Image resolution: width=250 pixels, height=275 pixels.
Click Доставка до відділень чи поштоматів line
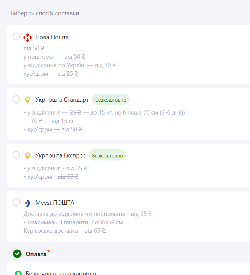(x=87, y=214)
